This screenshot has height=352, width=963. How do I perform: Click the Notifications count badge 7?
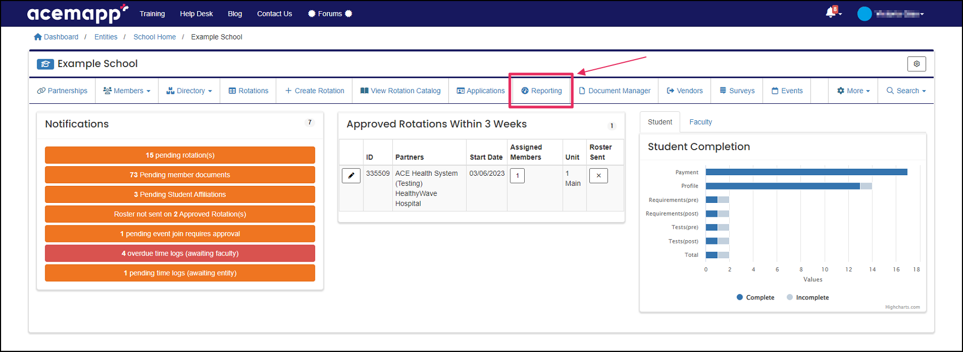point(310,122)
